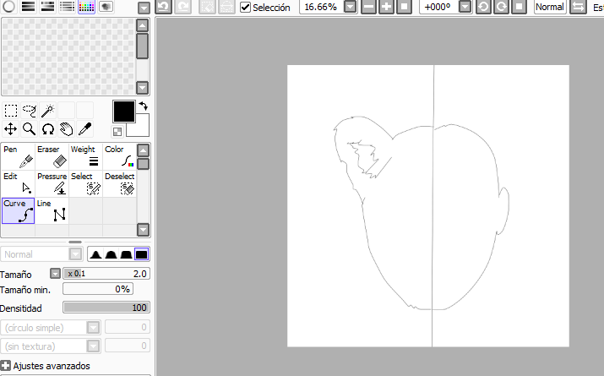This screenshot has height=376, width=604.
Task: Click the zoom in plus button
Action: coord(386,7)
